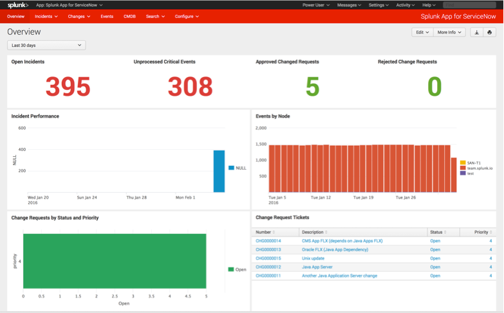
Task: Go to the Overview tab
Action: 15,16
